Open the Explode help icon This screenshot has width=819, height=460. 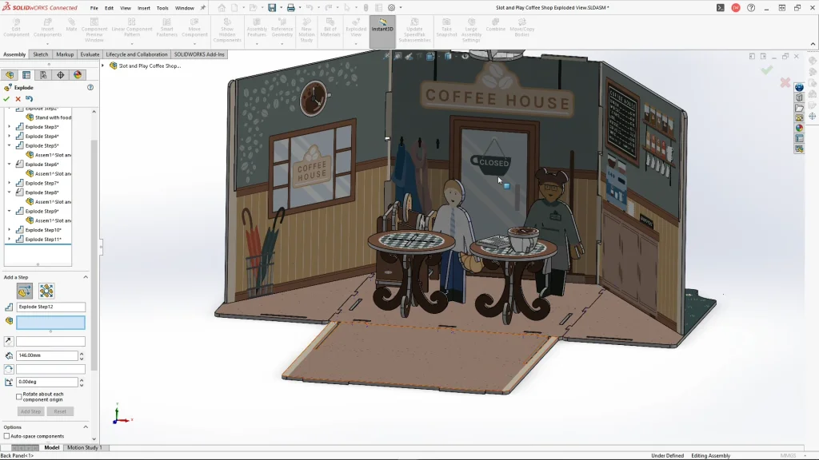(90, 88)
